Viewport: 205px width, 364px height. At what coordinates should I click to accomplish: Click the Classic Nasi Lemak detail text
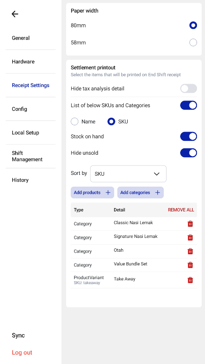tap(133, 223)
